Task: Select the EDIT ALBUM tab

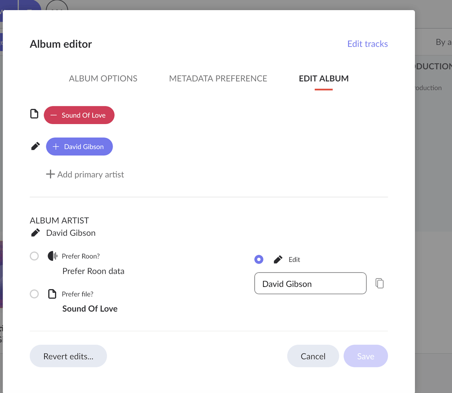Action: [324, 78]
